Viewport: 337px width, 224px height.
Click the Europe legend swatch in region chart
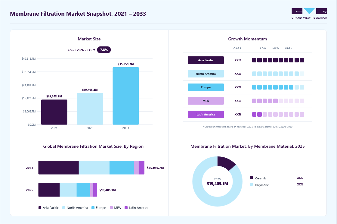[x=93, y=208]
